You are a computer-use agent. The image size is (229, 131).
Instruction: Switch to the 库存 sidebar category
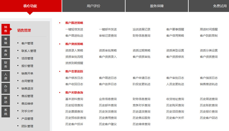pyautogui.click(x=5, y=52)
